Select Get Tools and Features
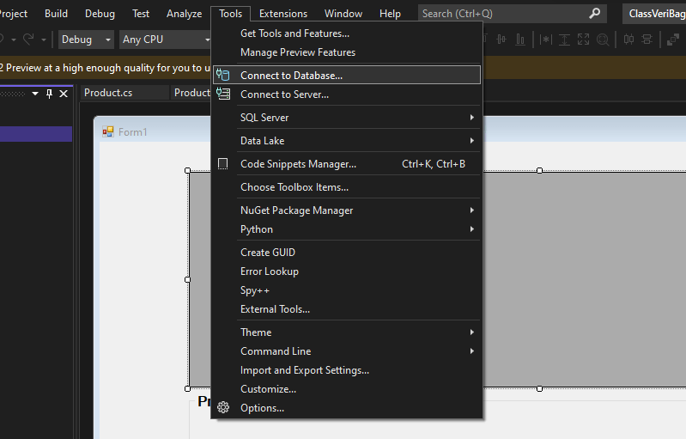This screenshot has width=686, height=439. click(x=347, y=34)
